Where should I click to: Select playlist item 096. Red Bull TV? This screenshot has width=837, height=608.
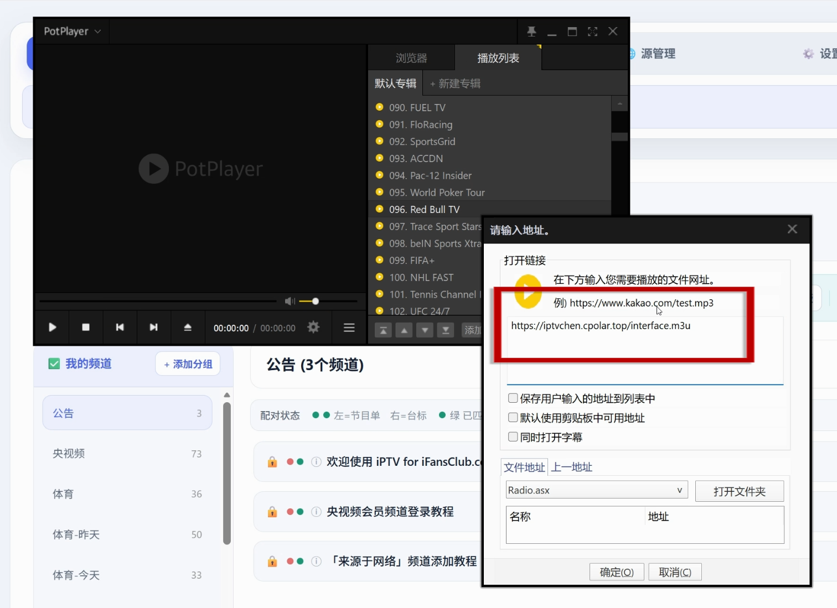pos(490,209)
